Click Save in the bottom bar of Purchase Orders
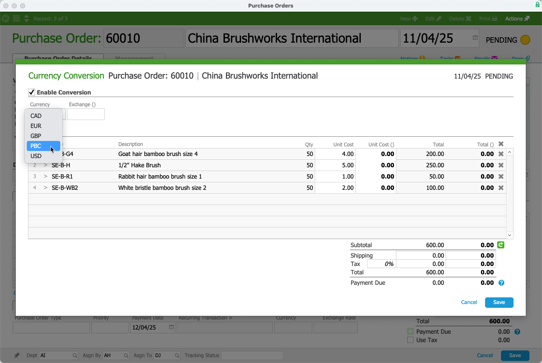The width and height of the screenshot is (542, 363). tap(515, 355)
